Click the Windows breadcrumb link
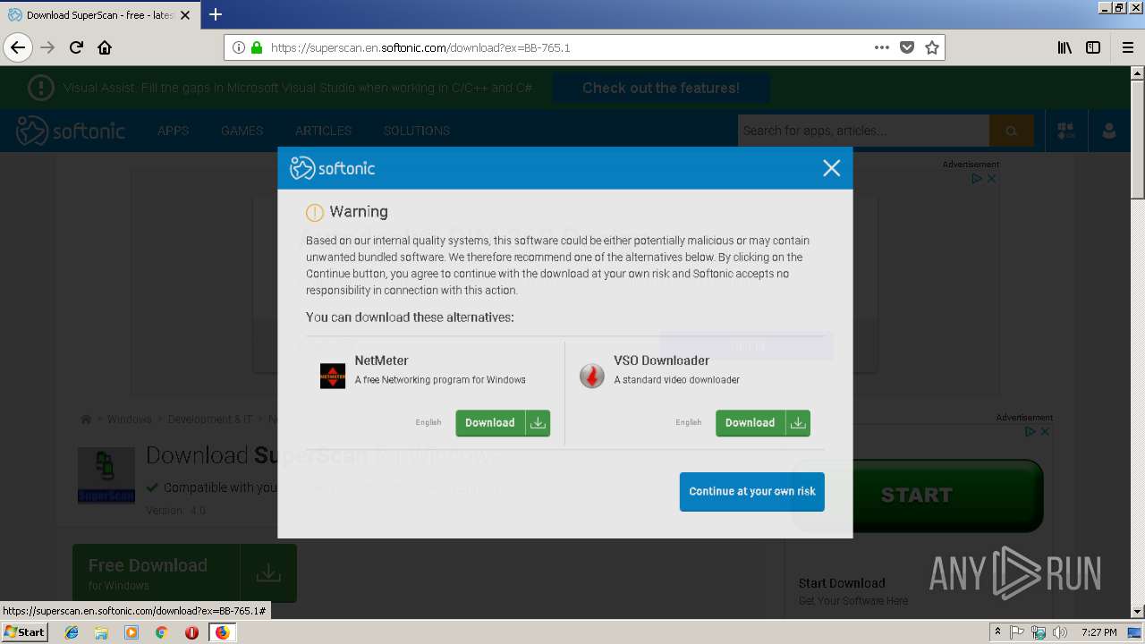Viewport: 1145px width, 644px height. pos(130,419)
